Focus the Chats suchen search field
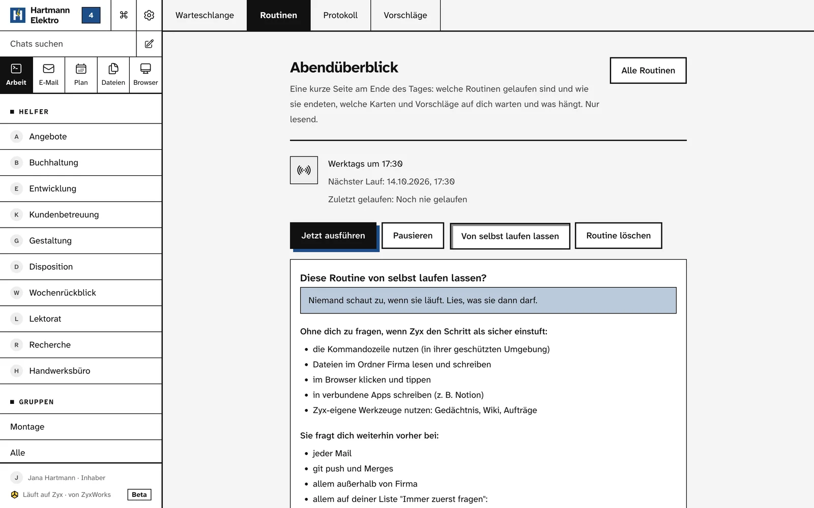Screen dimensions: 814x508 click(68, 44)
